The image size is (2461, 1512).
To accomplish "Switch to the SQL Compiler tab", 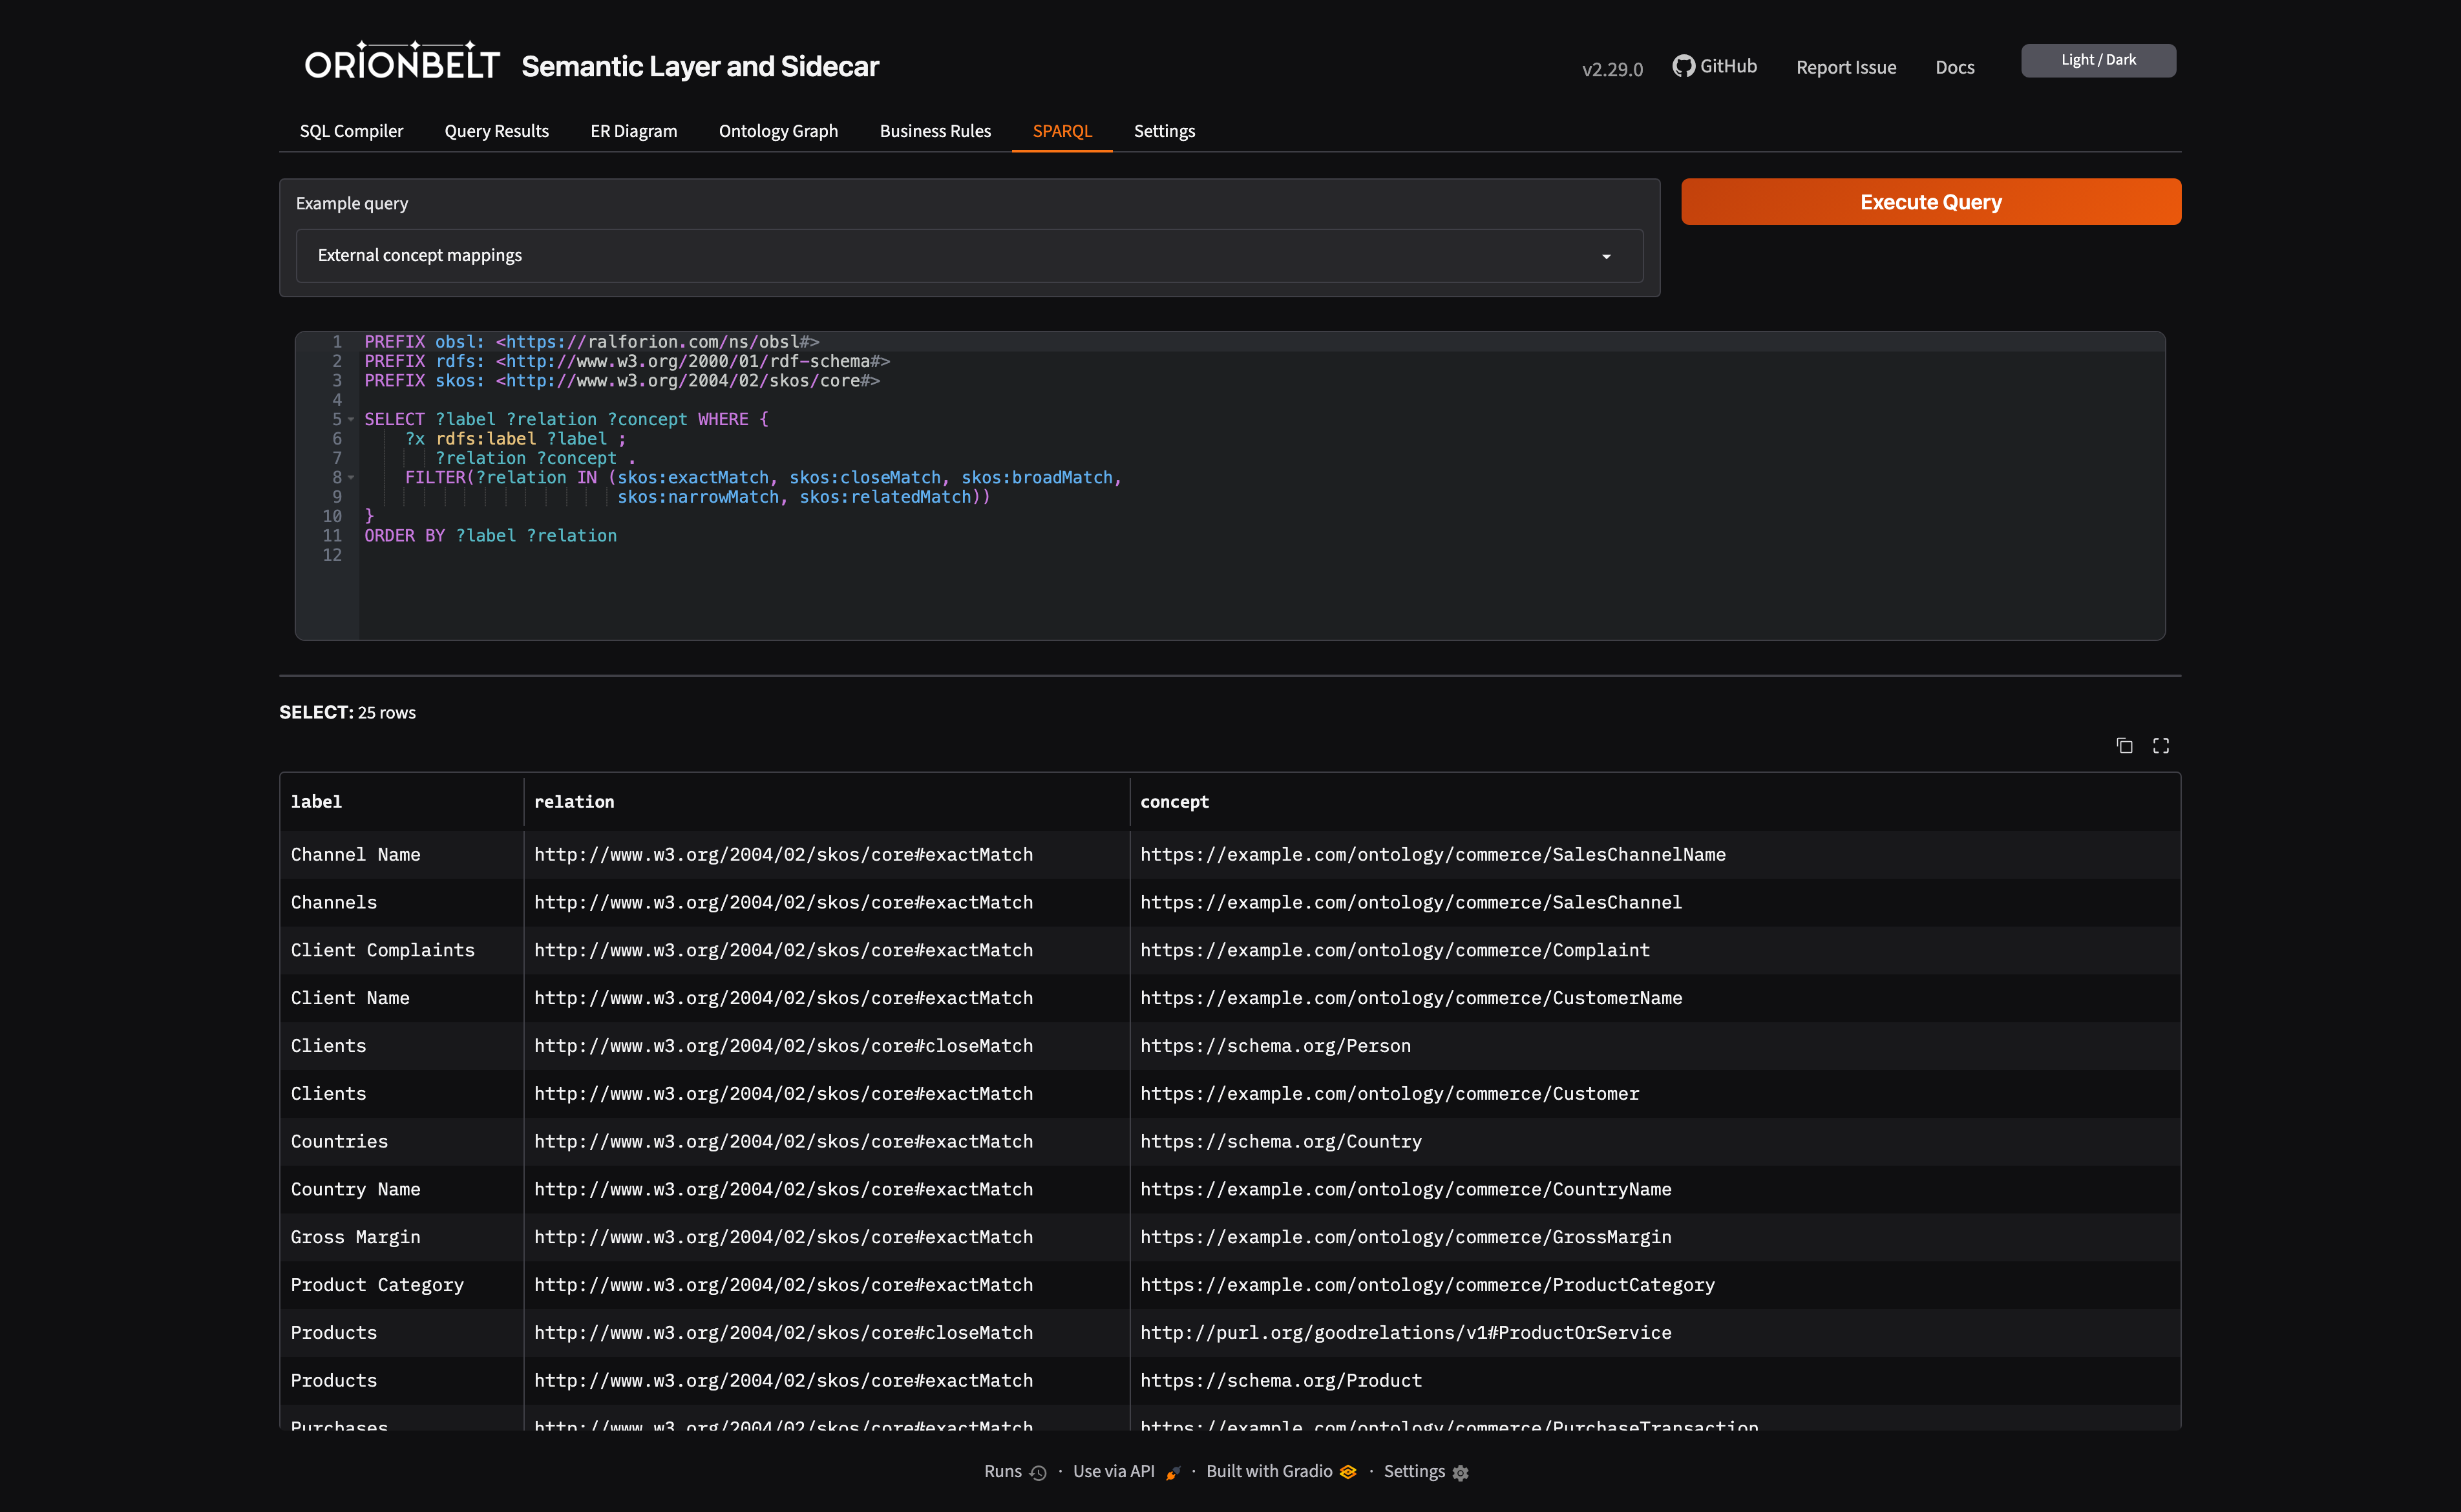I will click(x=351, y=131).
